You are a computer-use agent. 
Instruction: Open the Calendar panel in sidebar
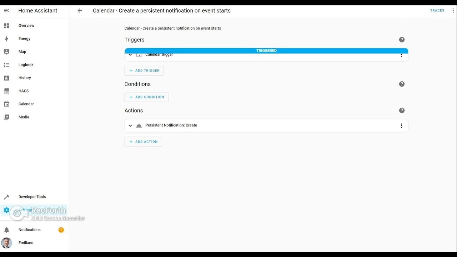click(x=34, y=104)
